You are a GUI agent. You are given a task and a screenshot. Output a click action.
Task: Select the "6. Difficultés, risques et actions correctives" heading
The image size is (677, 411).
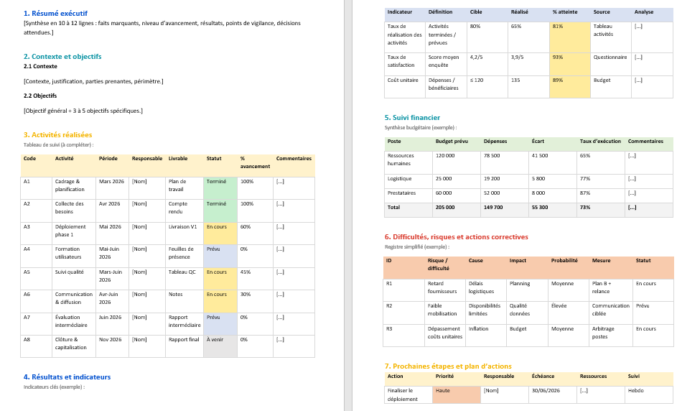click(x=456, y=236)
